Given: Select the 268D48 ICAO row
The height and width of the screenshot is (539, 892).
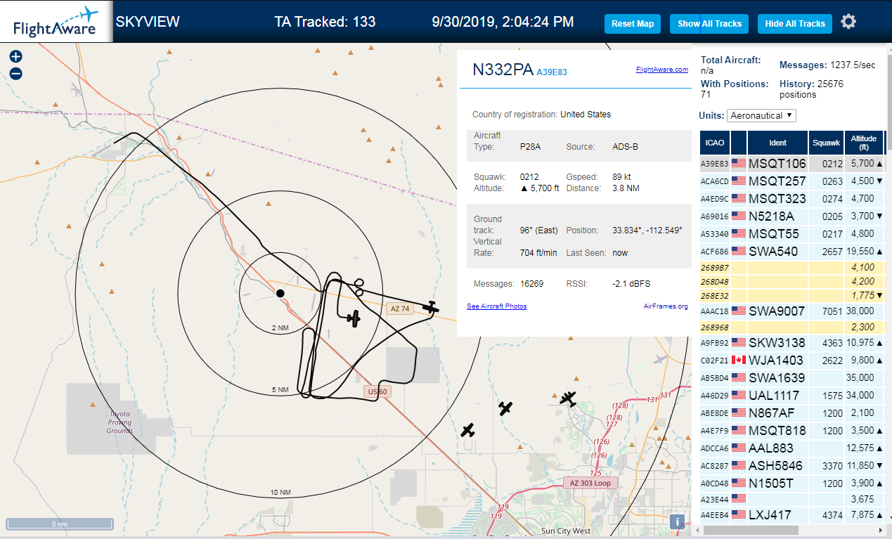Looking at the screenshot, I should (791, 281).
